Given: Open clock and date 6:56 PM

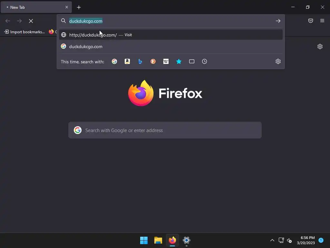Looking at the screenshot, I should click(306, 240).
